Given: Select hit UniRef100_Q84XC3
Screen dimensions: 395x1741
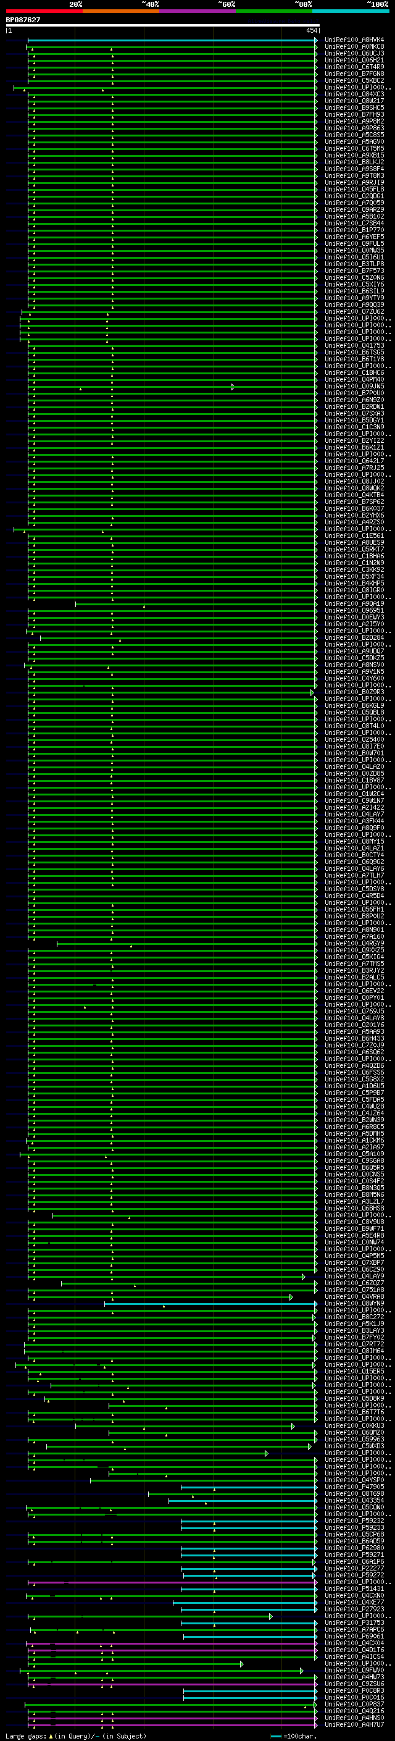Looking at the screenshot, I should pyautogui.click(x=354, y=94).
